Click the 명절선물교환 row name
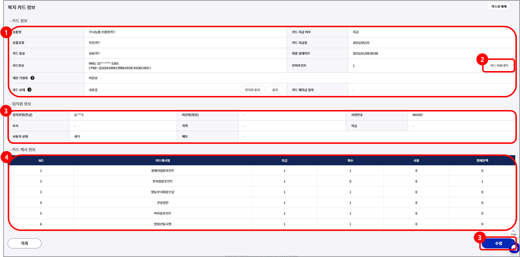Image resolution: width=520 pixels, height=257 pixels. point(163,224)
